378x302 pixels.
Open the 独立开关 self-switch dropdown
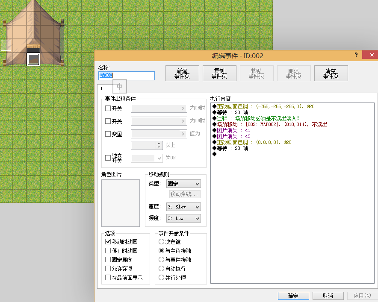(x=147, y=158)
